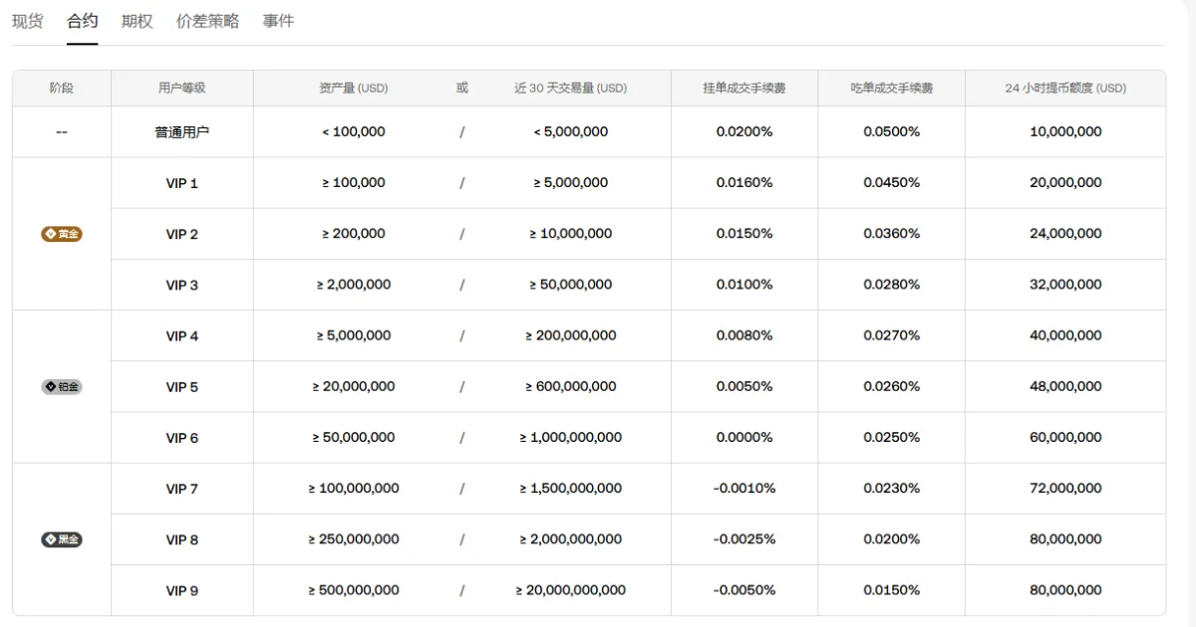Switch to the 事件 tab
1196x627 pixels.
point(278,21)
